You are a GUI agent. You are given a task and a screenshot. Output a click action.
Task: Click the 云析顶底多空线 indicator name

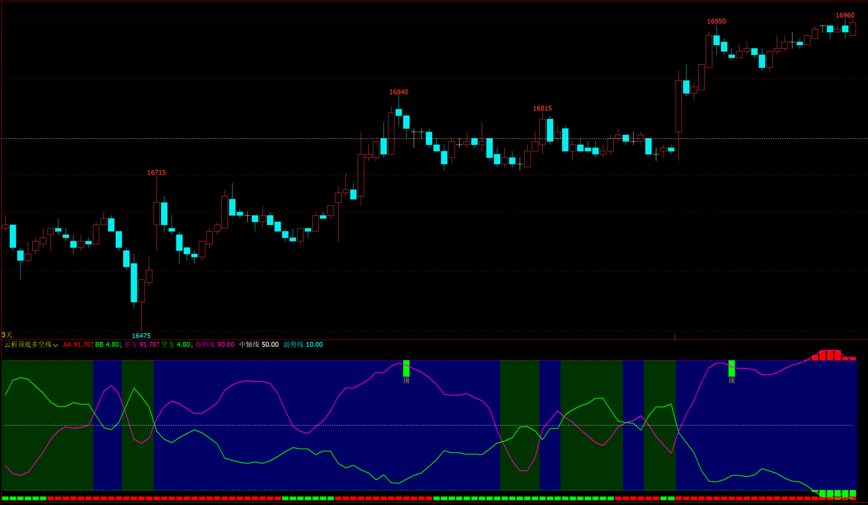pyautogui.click(x=28, y=345)
